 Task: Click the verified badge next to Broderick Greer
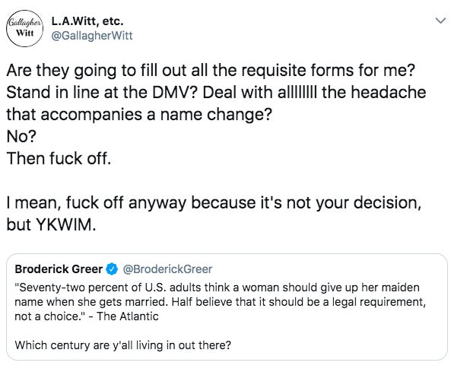112,269
